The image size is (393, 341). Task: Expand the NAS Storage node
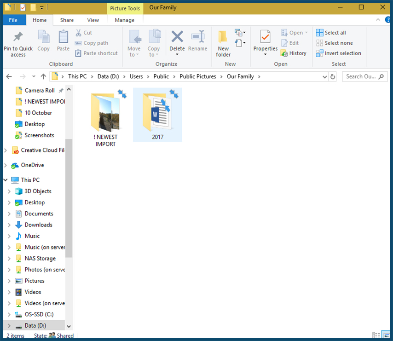click(x=9, y=258)
